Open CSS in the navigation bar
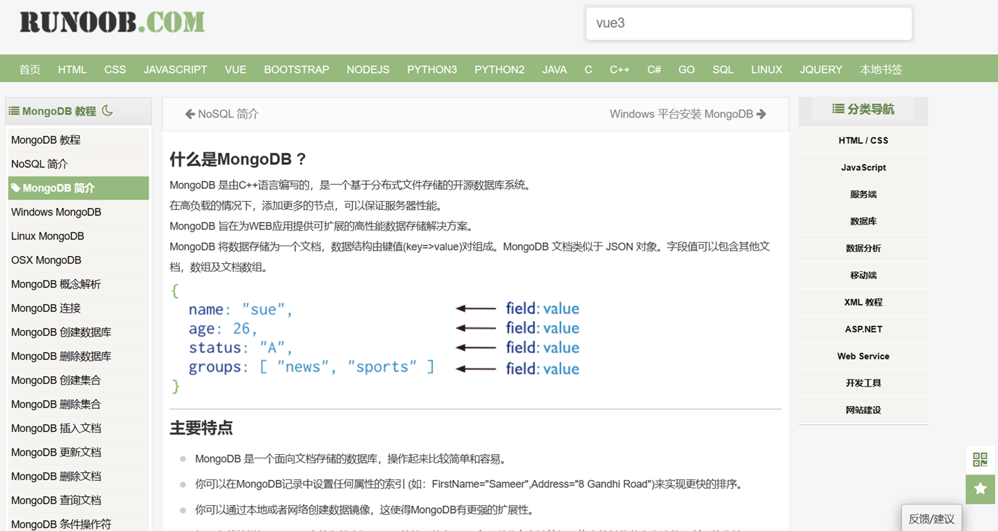The width and height of the screenshot is (998, 531). pos(115,70)
